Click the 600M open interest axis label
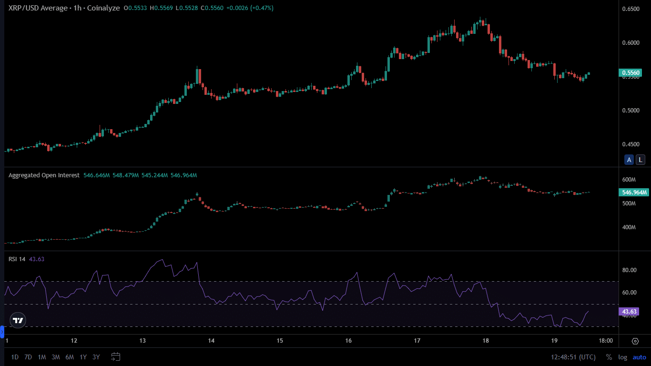This screenshot has height=366, width=651. pos(629,180)
